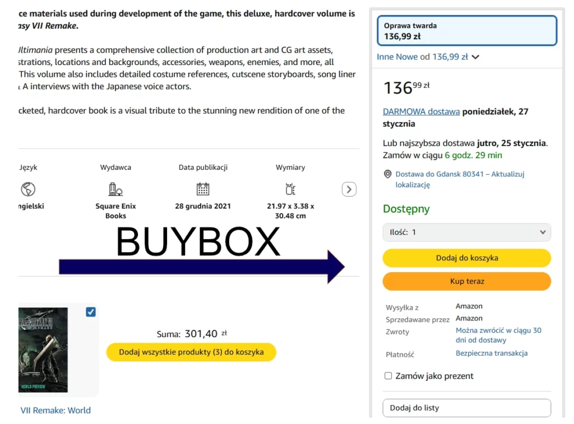Click the Dodaj do listy field

[466, 408]
